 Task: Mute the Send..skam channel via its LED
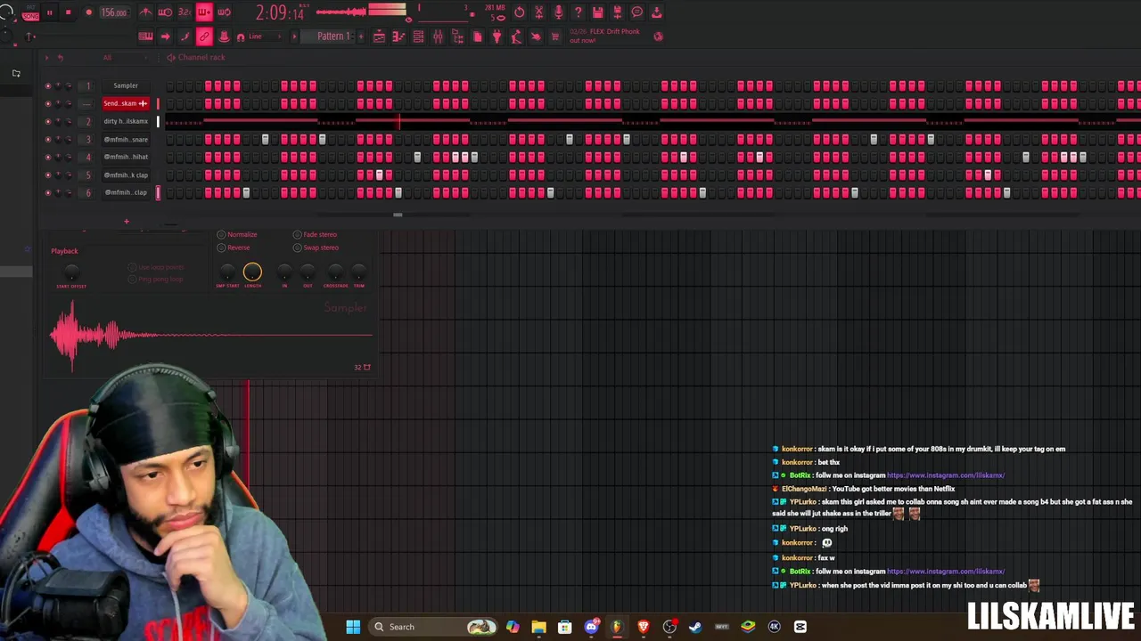pyautogui.click(x=48, y=103)
